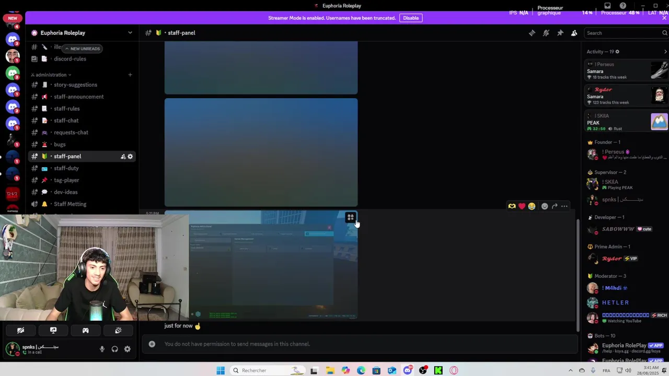Open Euphoria RolePlay bot member

[626, 347]
